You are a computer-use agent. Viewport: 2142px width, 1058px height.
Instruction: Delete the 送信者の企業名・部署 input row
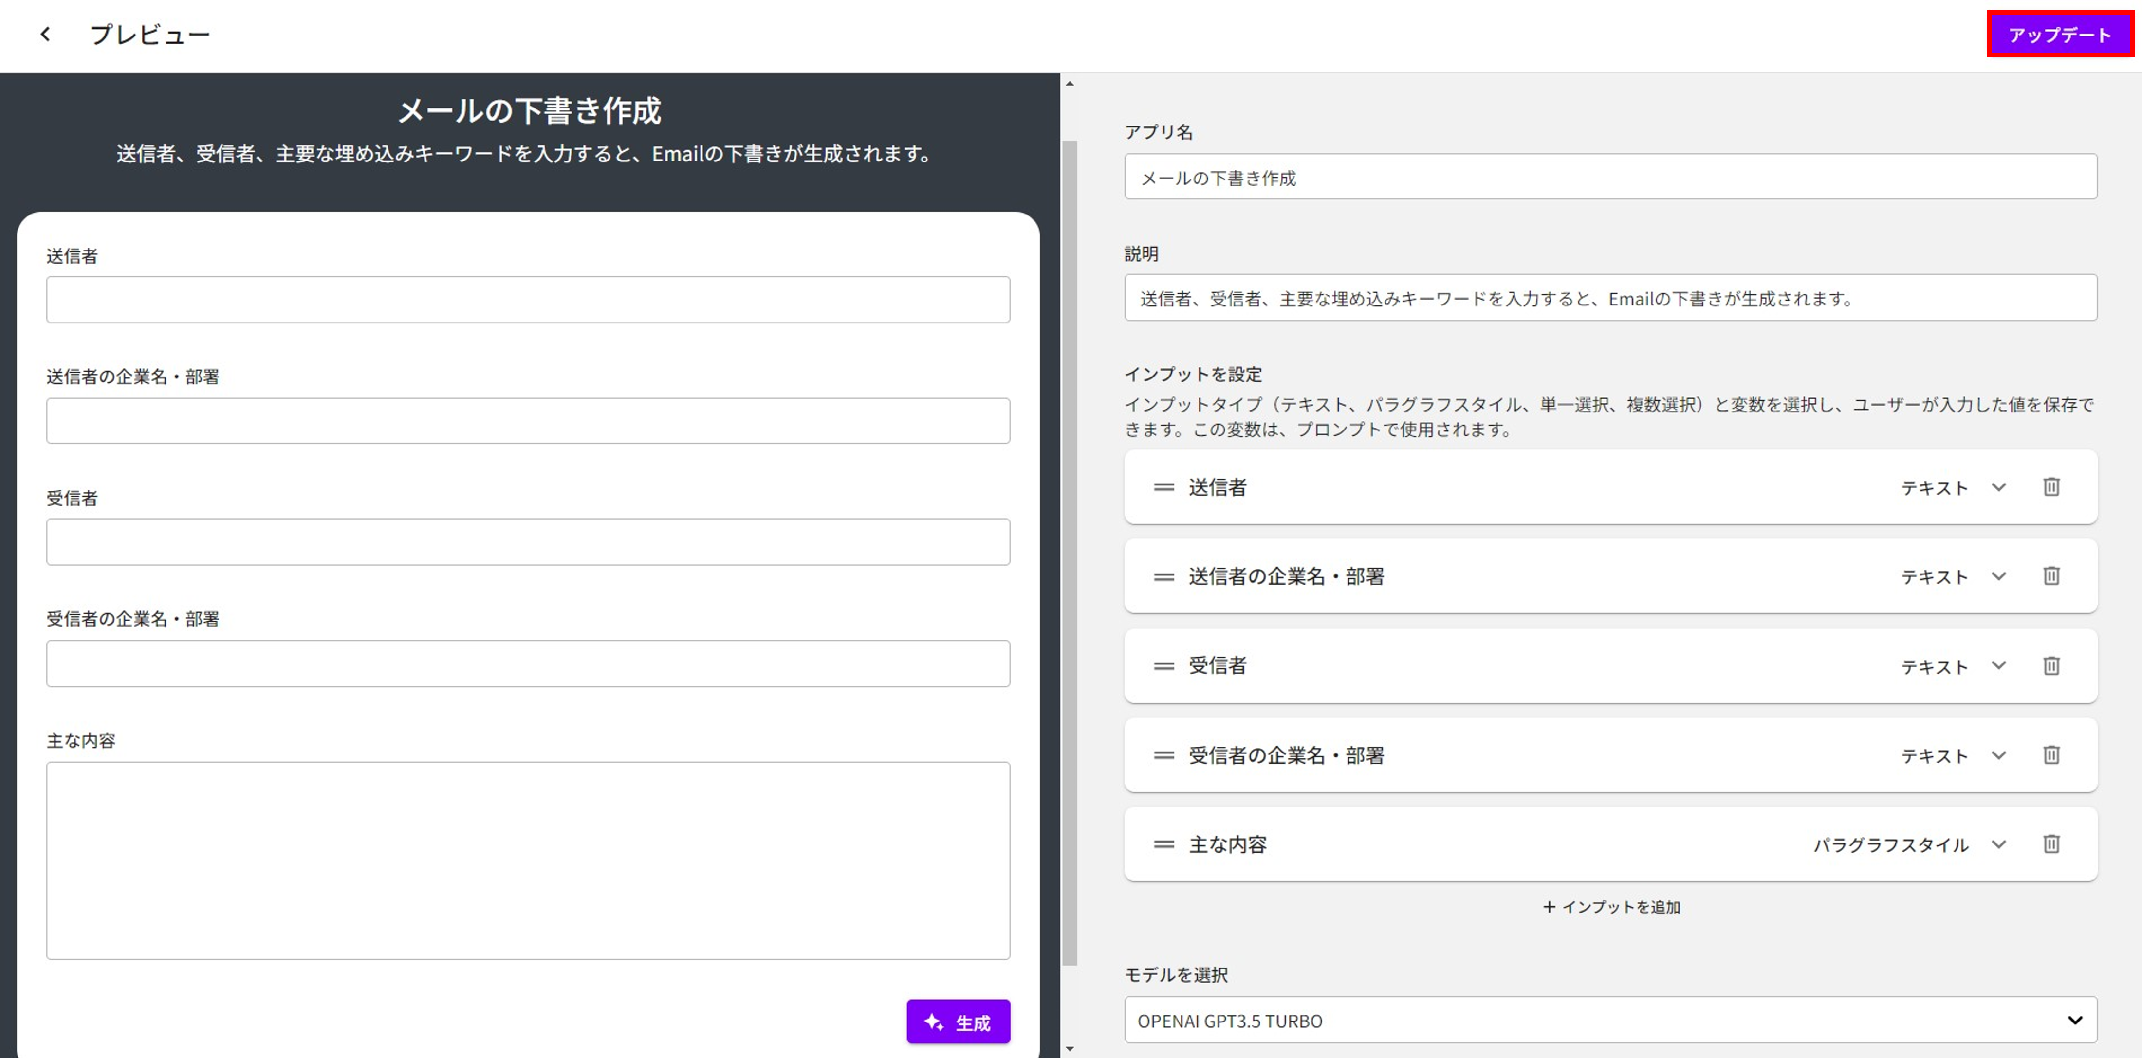(2050, 576)
